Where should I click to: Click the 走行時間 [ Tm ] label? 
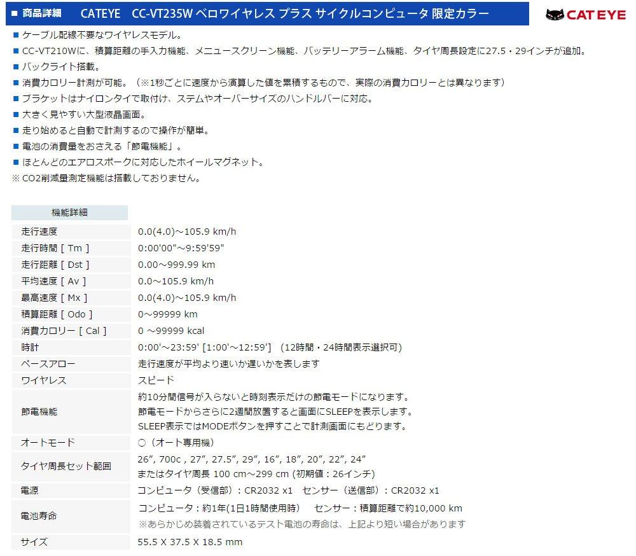(55, 248)
